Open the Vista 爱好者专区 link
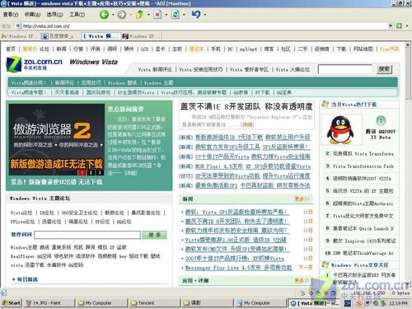412x309 pixels. (x=249, y=69)
